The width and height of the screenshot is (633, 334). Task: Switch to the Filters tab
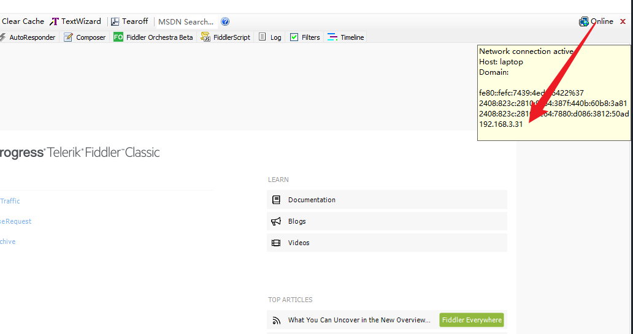305,37
